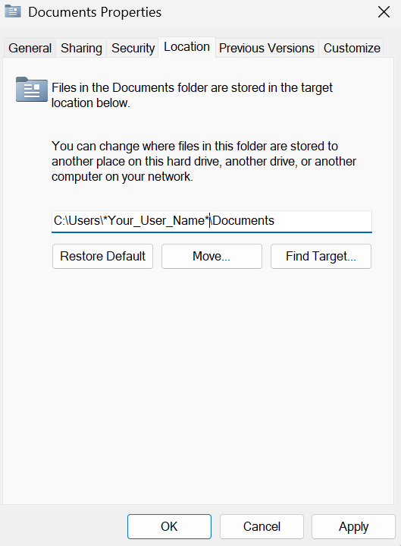
Task: Click the large Documents folder icon
Action: coord(32,90)
